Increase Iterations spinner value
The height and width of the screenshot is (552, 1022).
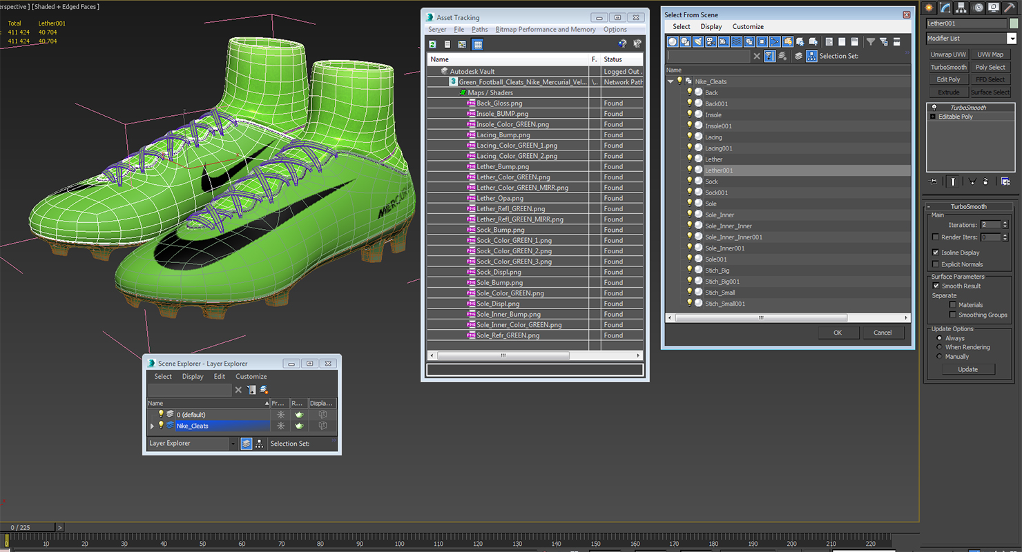pyautogui.click(x=1005, y=223)
